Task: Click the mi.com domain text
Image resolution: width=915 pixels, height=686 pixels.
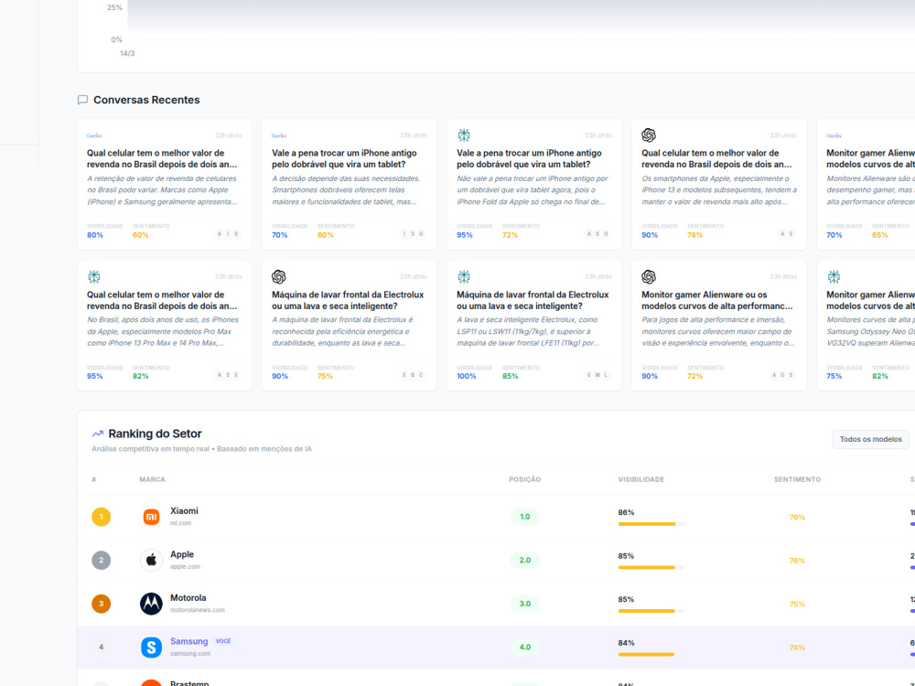Action: click(x=180, y=523)
